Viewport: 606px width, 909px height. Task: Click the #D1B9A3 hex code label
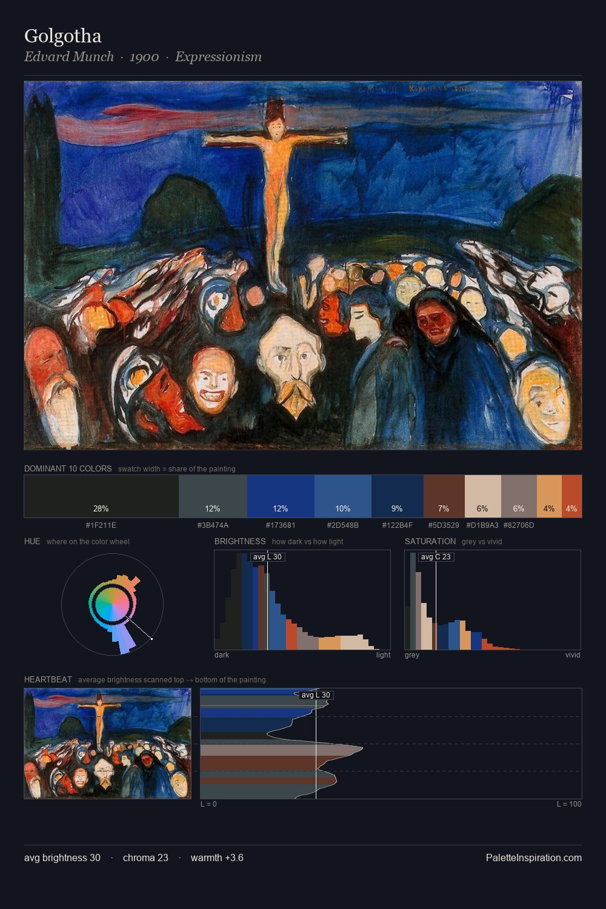pos(482,525)
